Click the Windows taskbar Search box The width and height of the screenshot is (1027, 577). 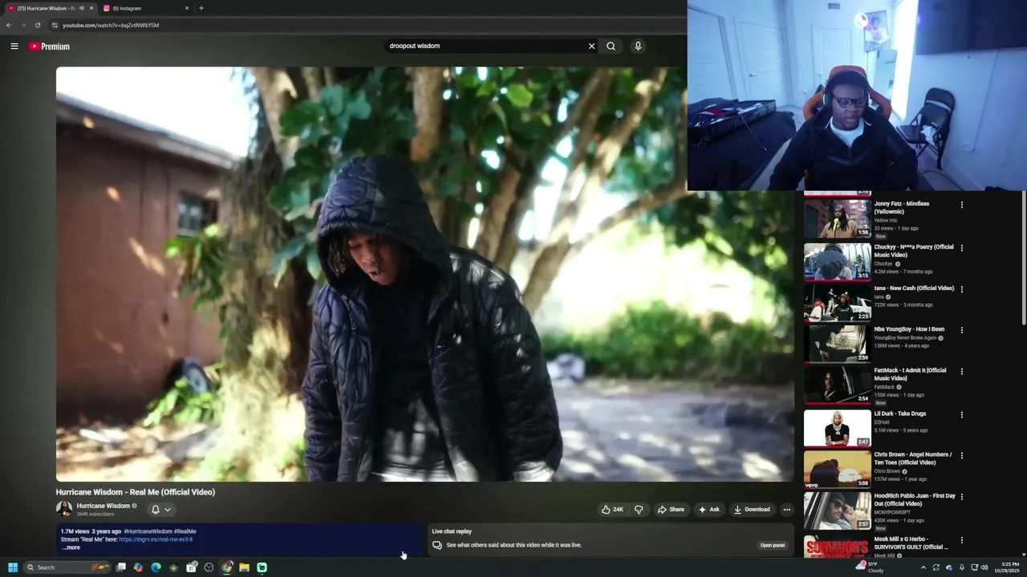[x=68, y=567]
